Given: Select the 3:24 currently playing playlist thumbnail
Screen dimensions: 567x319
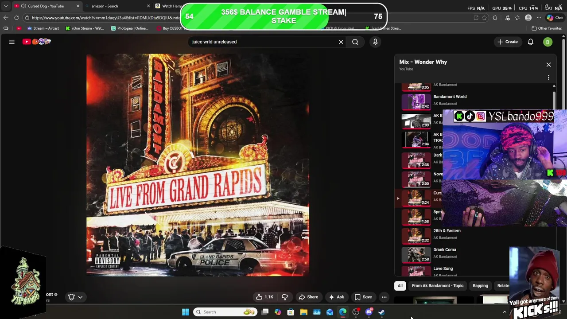Looking at the screenshot, I should coord(416,198).
